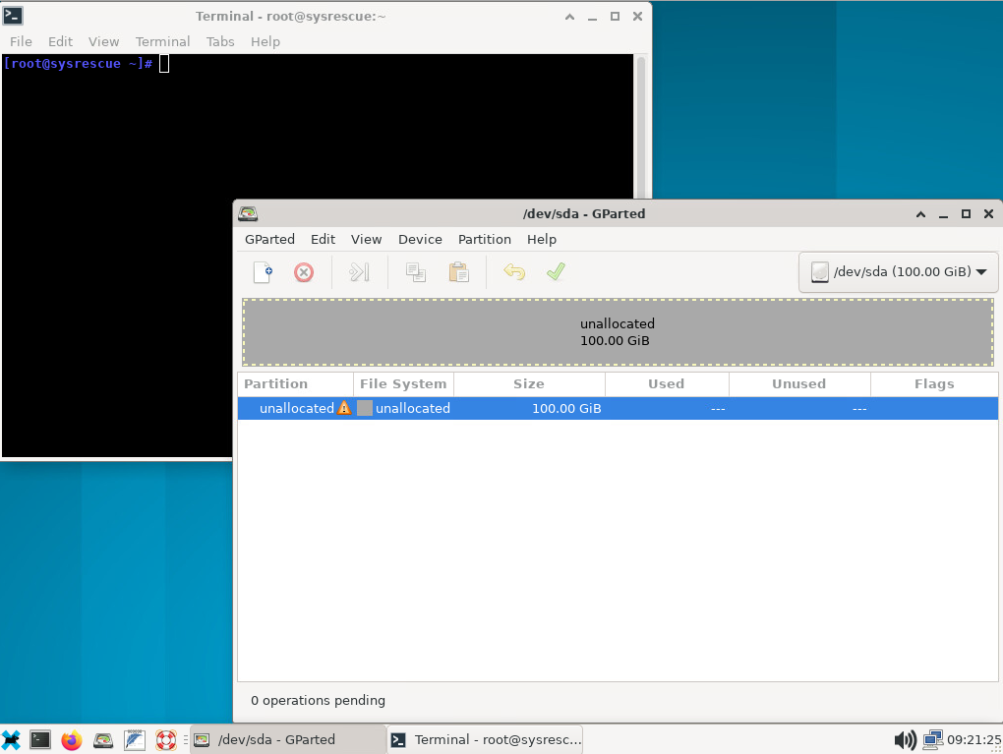Open the View menu in GParted
This screenshot has width=1003, height=754.
coord(366,239)
